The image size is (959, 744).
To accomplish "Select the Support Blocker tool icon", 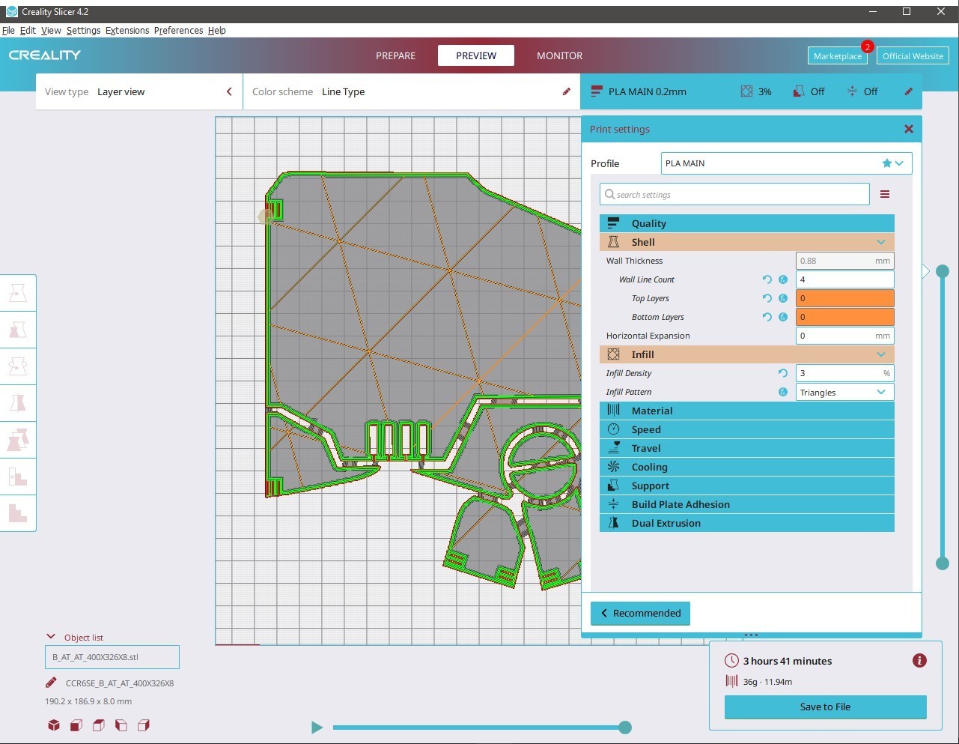I will (18, 477).
